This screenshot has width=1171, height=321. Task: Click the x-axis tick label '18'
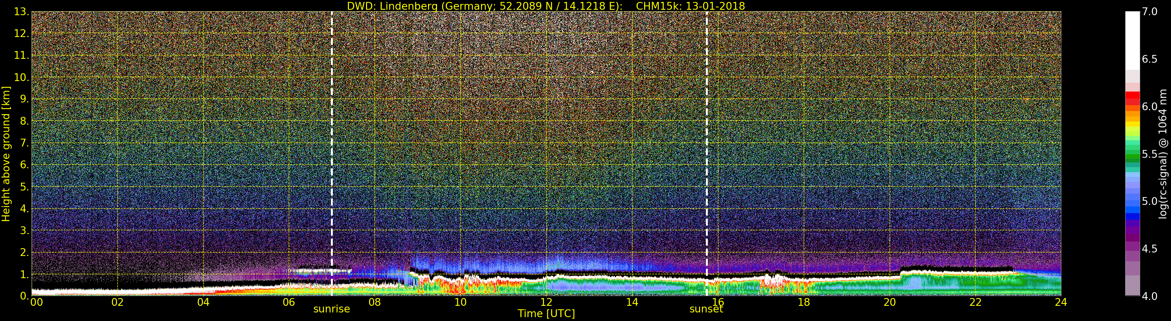tap(804, 302)
